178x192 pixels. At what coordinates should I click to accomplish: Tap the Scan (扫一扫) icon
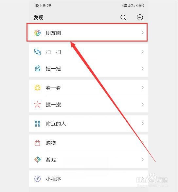(x=37, y=52)
